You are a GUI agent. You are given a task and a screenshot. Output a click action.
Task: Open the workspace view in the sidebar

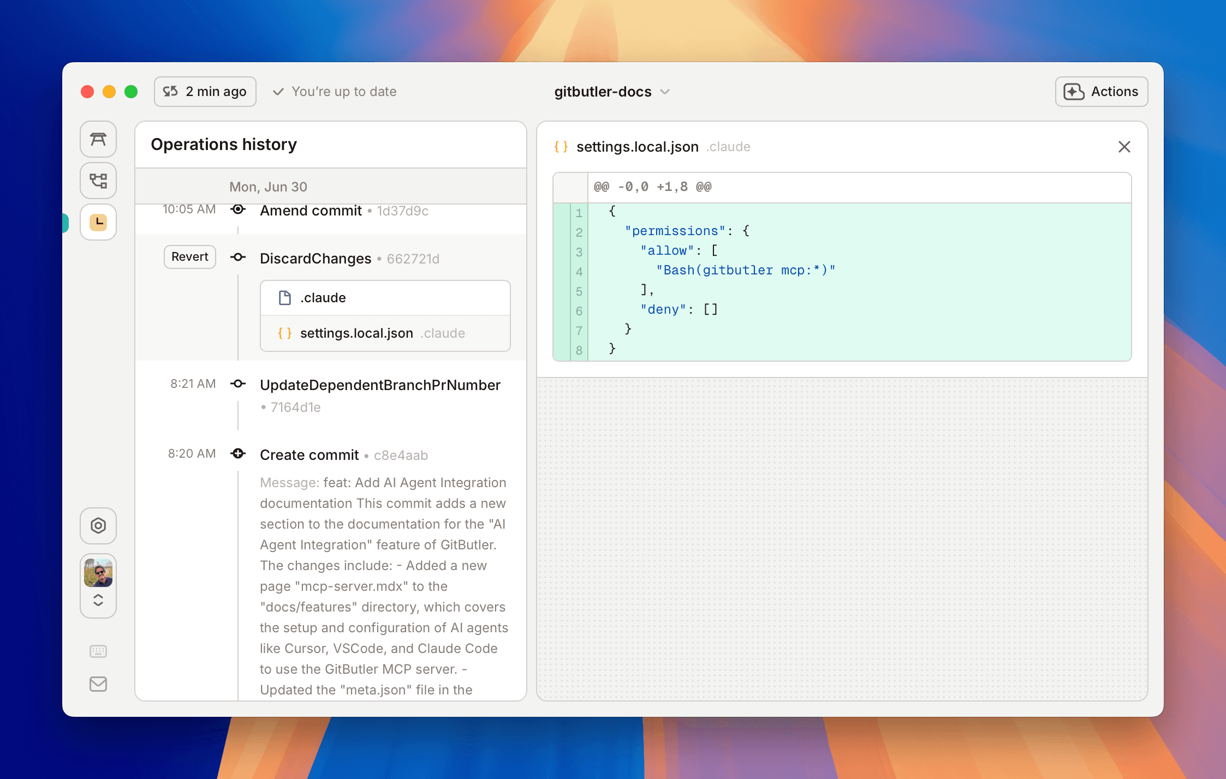tap(98, 140)
